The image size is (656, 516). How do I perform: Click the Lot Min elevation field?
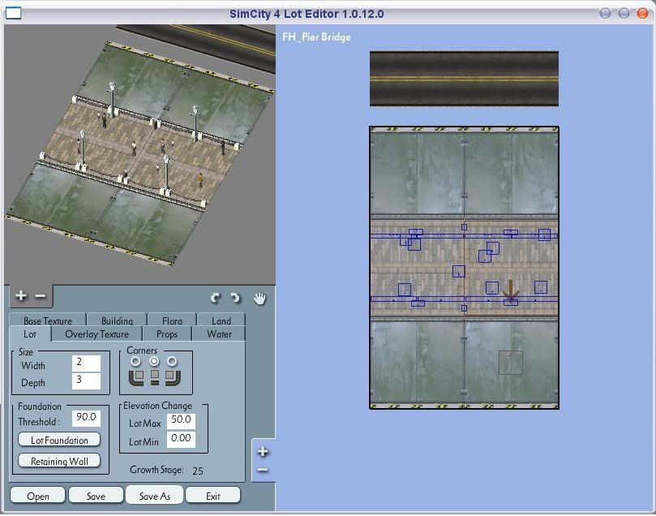[x=181, y=440]
